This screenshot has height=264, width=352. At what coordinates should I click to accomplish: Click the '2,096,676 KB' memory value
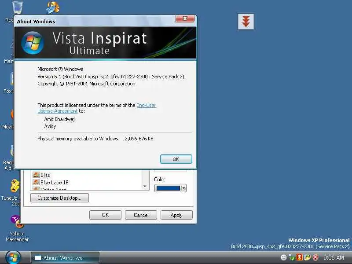(x=139, y=139)
